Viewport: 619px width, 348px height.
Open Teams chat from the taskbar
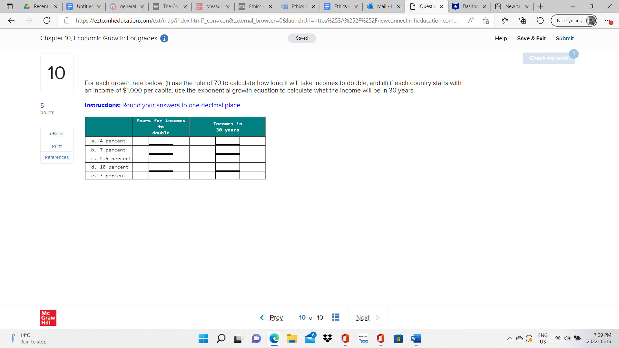(256, 339)
